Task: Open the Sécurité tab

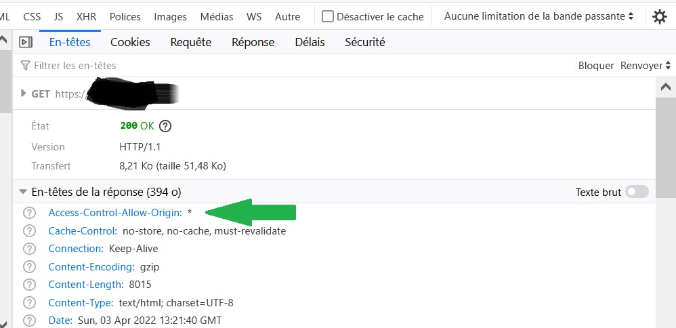Action: click(x=364, y=42)
